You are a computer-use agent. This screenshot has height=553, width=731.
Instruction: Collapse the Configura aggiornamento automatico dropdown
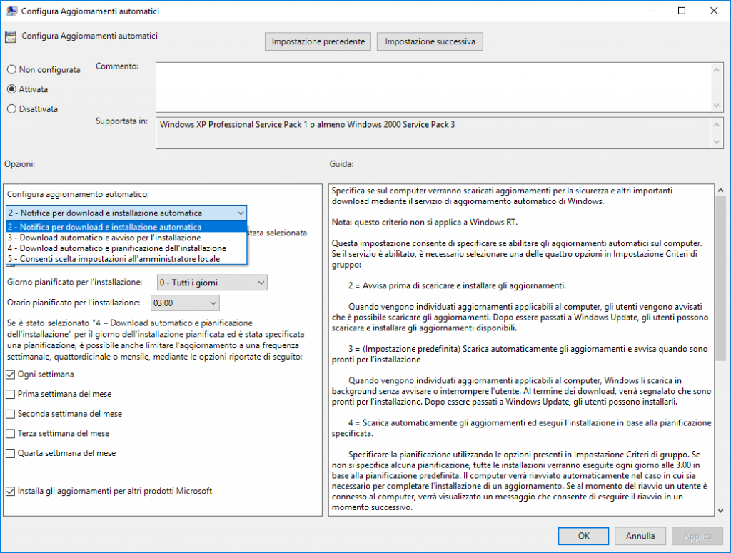pos(240,213)
